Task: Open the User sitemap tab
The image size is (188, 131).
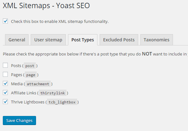Action: point(48,40)
